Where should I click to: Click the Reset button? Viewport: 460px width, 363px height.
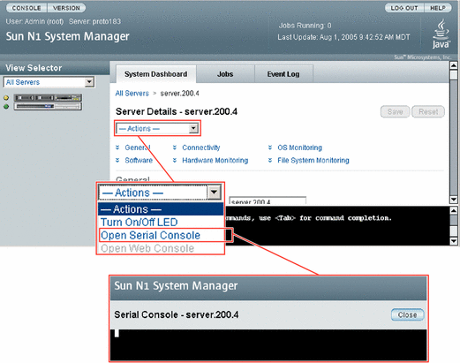click(x=428, y=111)
